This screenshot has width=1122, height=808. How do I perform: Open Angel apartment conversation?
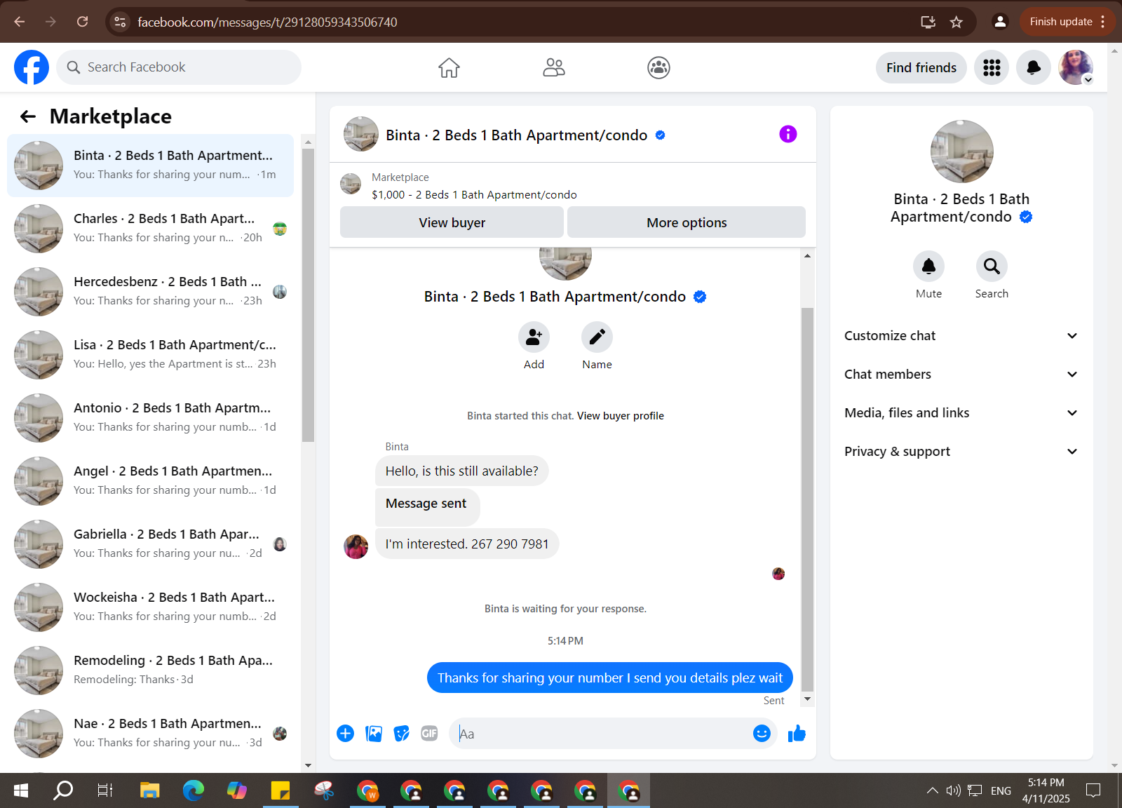(150, 481)
